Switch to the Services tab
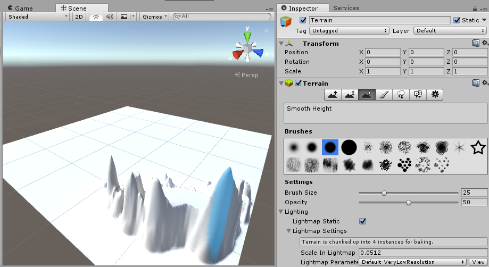Screen dimensions: 489x267 coord(346,8)
